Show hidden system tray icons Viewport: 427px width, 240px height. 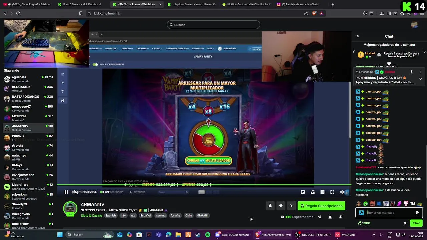[x=374, y=235]
